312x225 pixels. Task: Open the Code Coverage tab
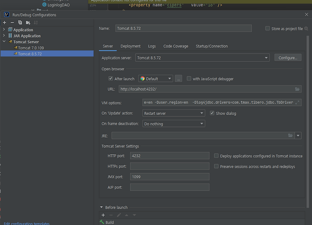point(176,46)
